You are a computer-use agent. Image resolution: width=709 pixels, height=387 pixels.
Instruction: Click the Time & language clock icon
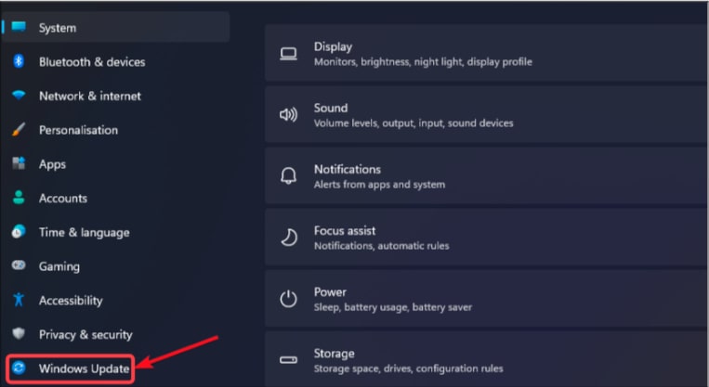(x=19, y=232)
